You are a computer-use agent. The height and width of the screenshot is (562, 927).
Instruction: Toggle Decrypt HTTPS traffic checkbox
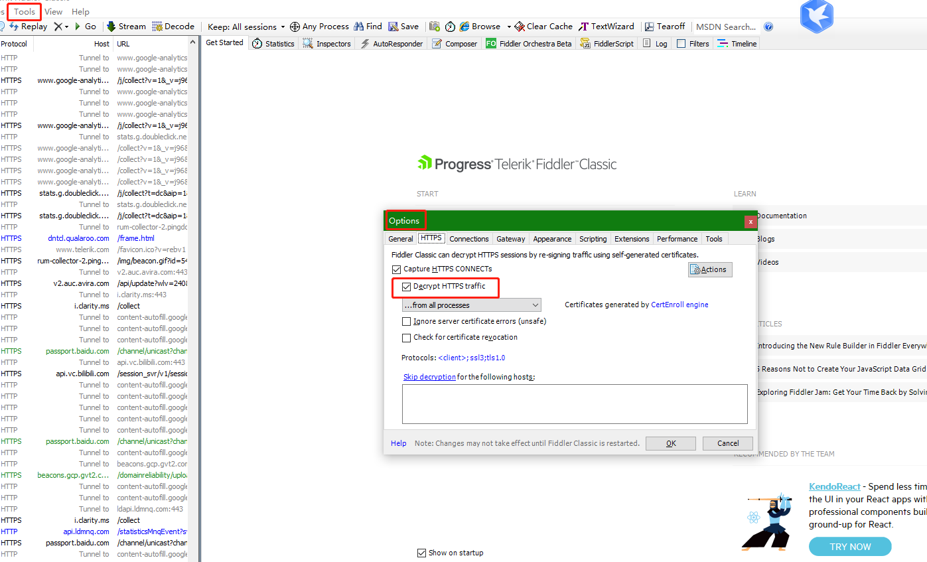(x=407, y=287)
